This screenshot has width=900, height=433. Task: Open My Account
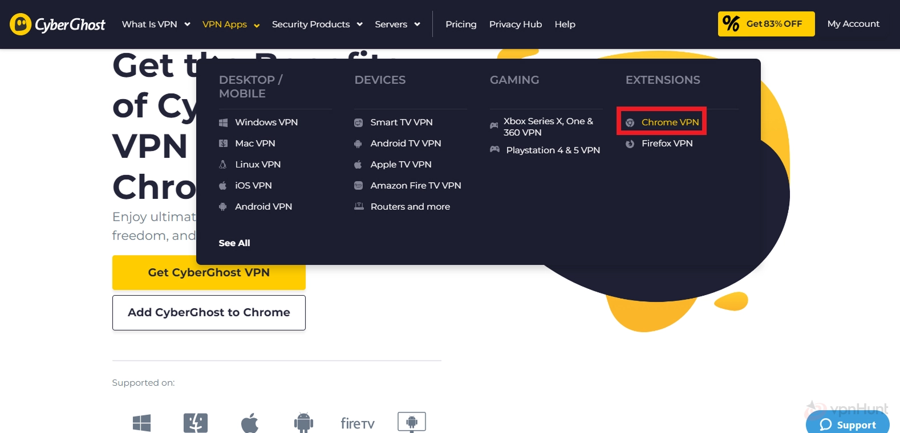tap(853, 24)
